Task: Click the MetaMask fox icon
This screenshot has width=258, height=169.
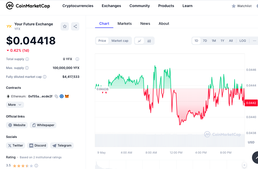Action: pos(67,96)
